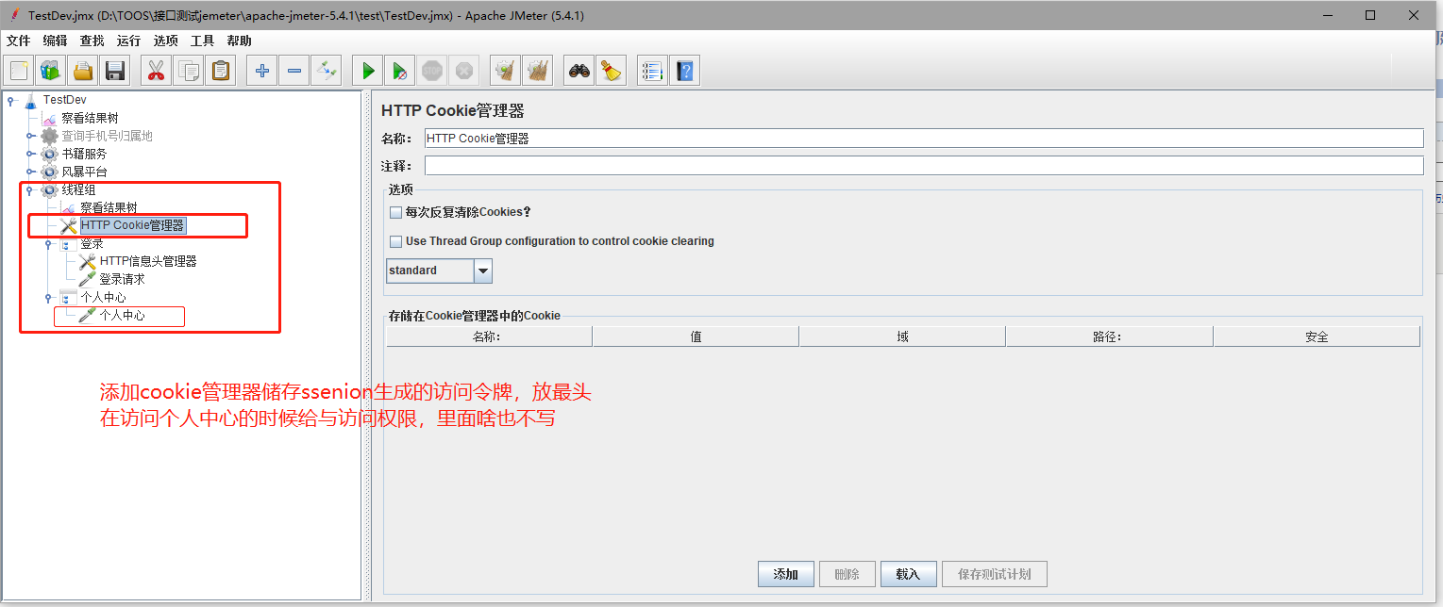Click the 注释 input field
This screenshot has width=1443, height=607.
(x=924, y=166)
